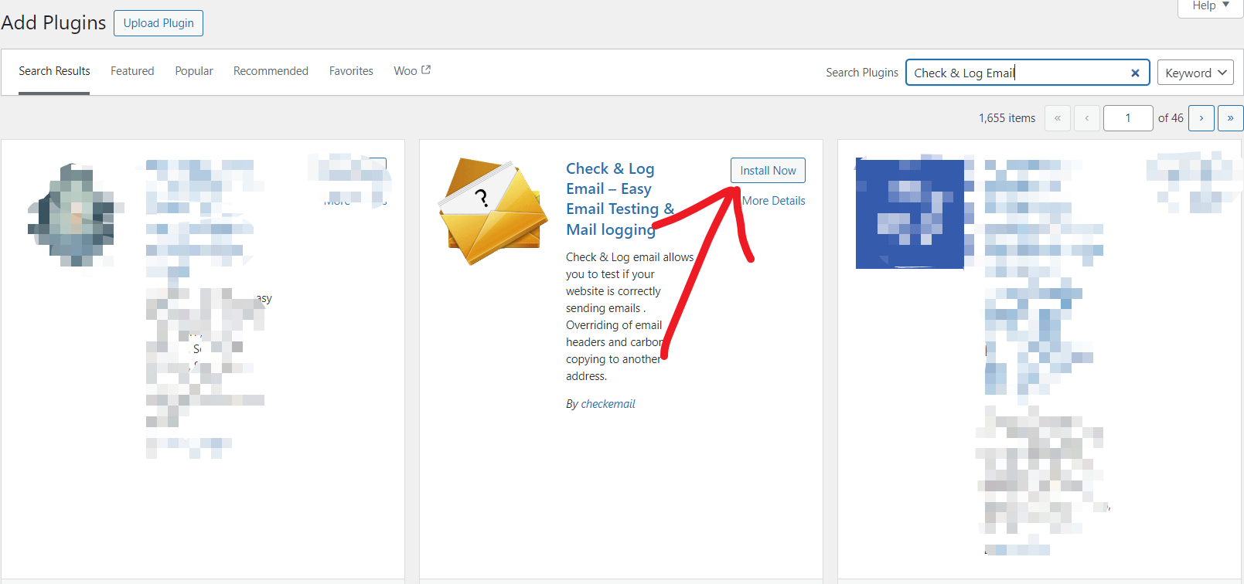
Task: Jump to last page of results
Action: click(1230, 118)
